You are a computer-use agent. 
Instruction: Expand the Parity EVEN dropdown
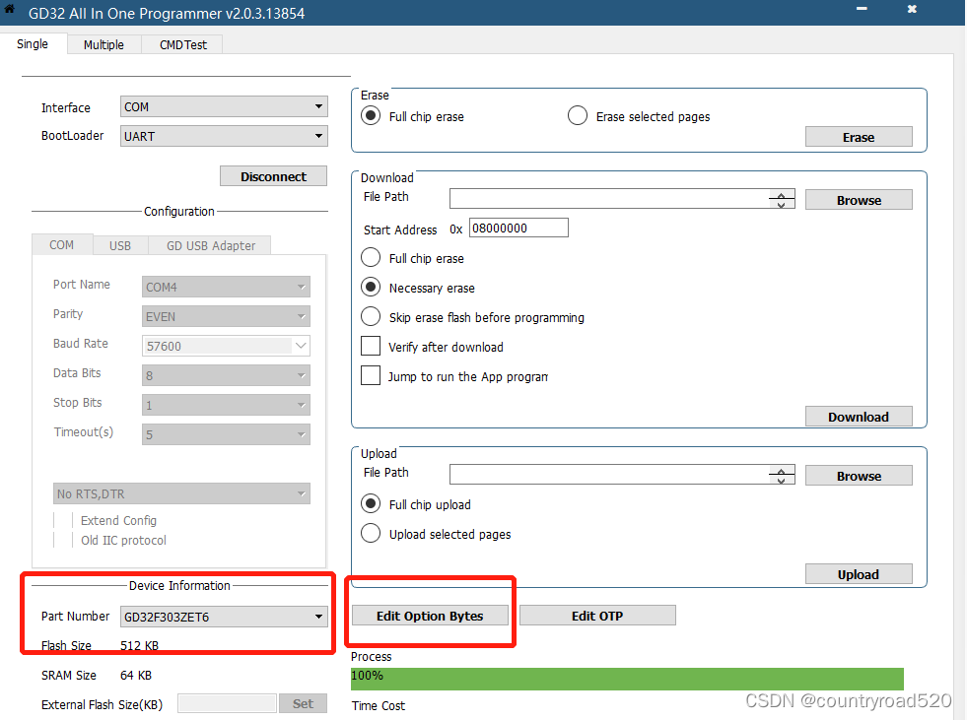point(226,316)
